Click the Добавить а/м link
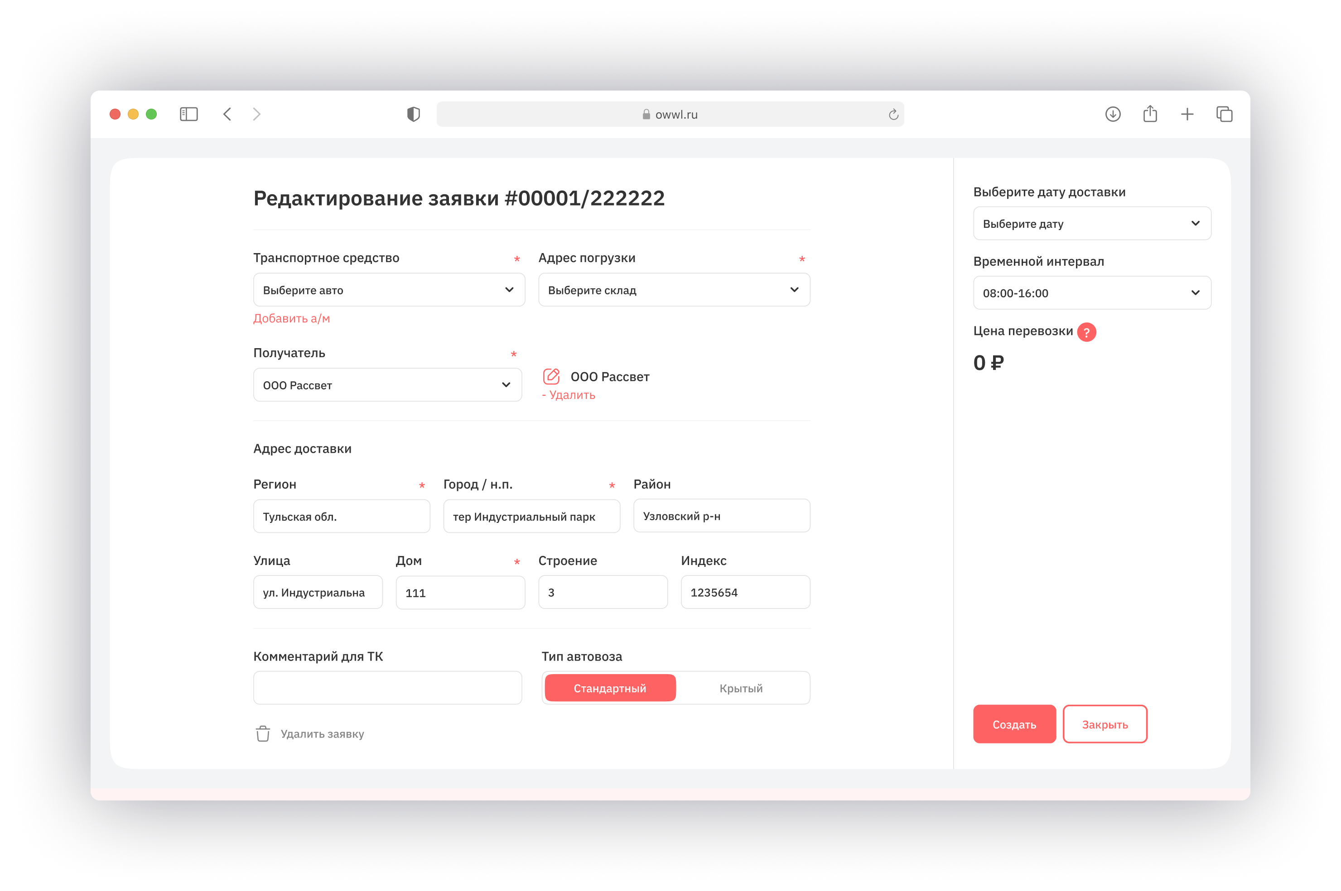The image size is (1341, 891). pyautogui.click(x=292, y=318)
